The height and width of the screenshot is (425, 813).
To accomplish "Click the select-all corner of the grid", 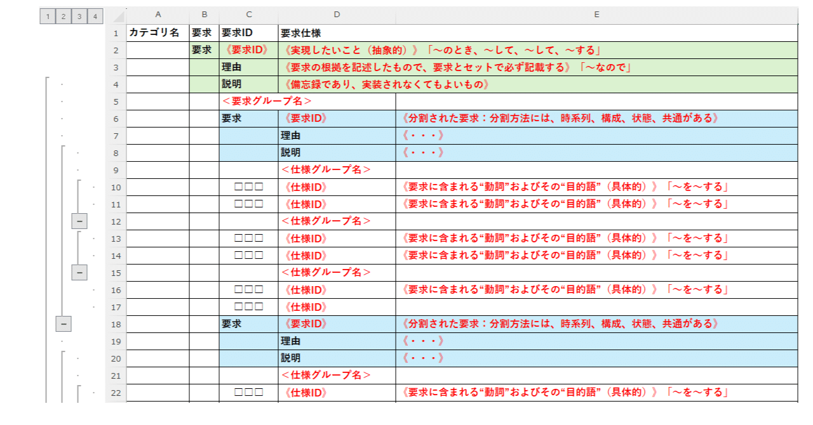I will (x=116, y=15).
